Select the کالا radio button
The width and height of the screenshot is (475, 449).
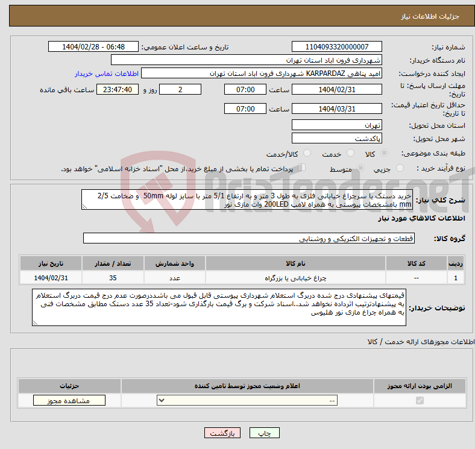384,153
